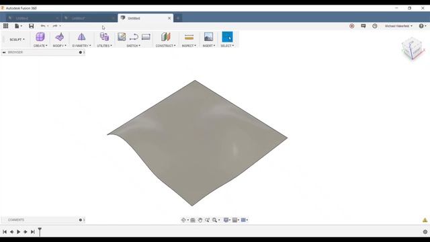430x242 pixels.
Task: Click the Look At icon
Action: click(x=193, y=220)
